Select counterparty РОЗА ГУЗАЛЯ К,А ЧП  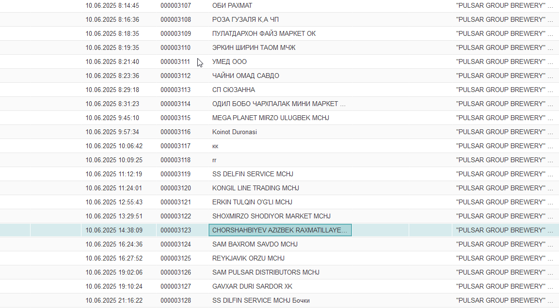point(245,19)
